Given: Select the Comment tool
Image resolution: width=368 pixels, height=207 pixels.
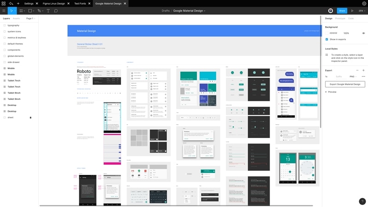Looking at the screenshot, I should (x=56, y=11).
